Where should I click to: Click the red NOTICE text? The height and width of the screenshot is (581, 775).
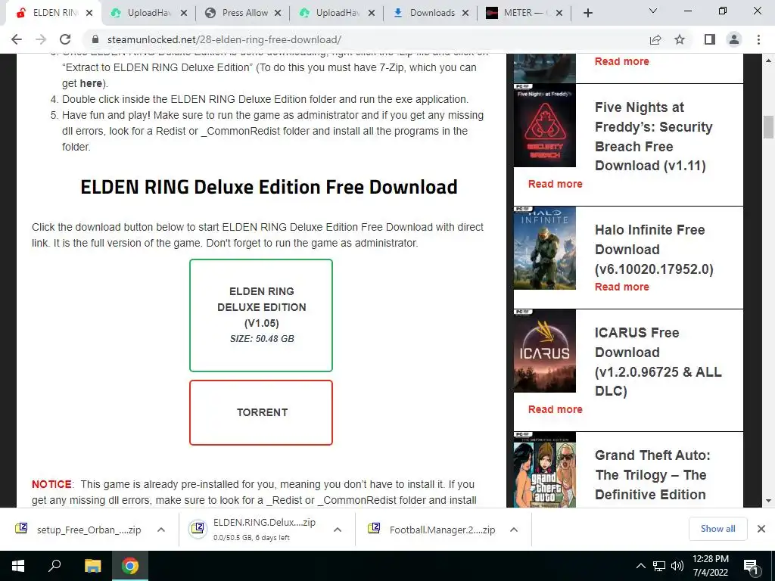(51, 484)
